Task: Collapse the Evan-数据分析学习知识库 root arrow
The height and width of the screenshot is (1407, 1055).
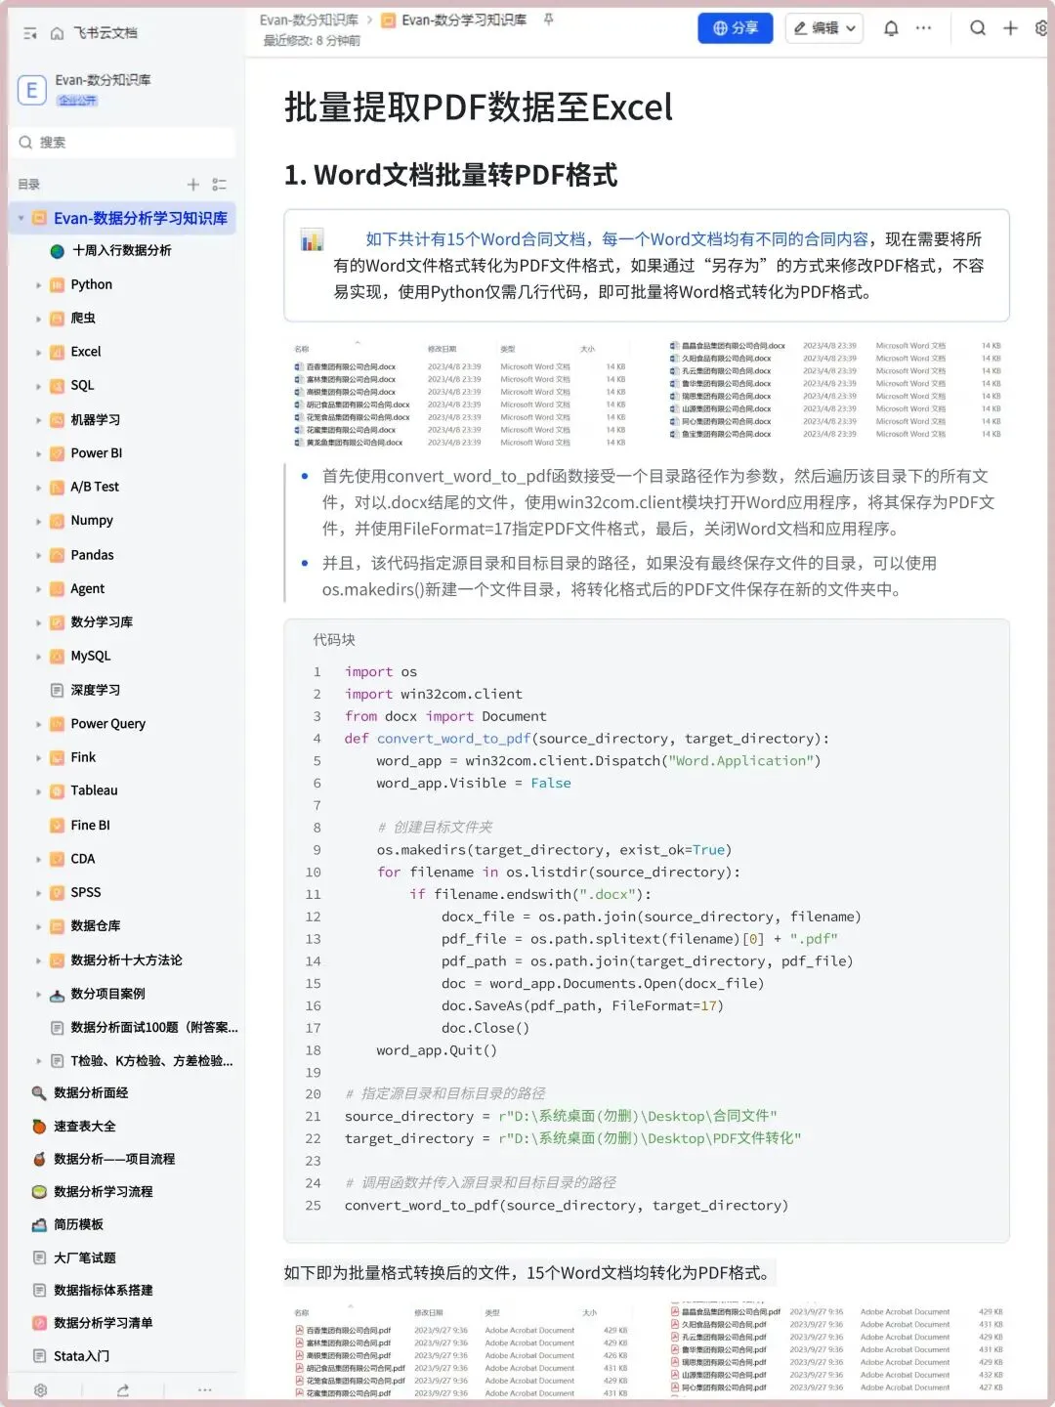Action: [x=21, y=218]
